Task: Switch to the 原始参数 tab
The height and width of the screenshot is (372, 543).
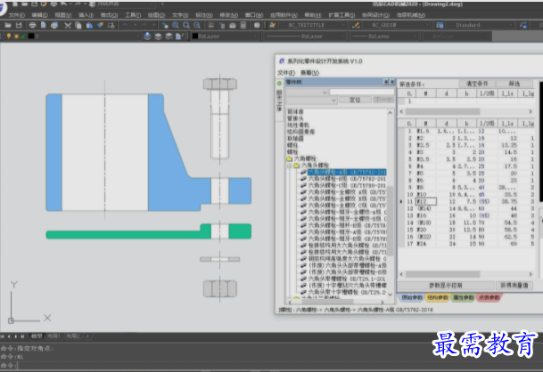Action: tap(412, 297)
